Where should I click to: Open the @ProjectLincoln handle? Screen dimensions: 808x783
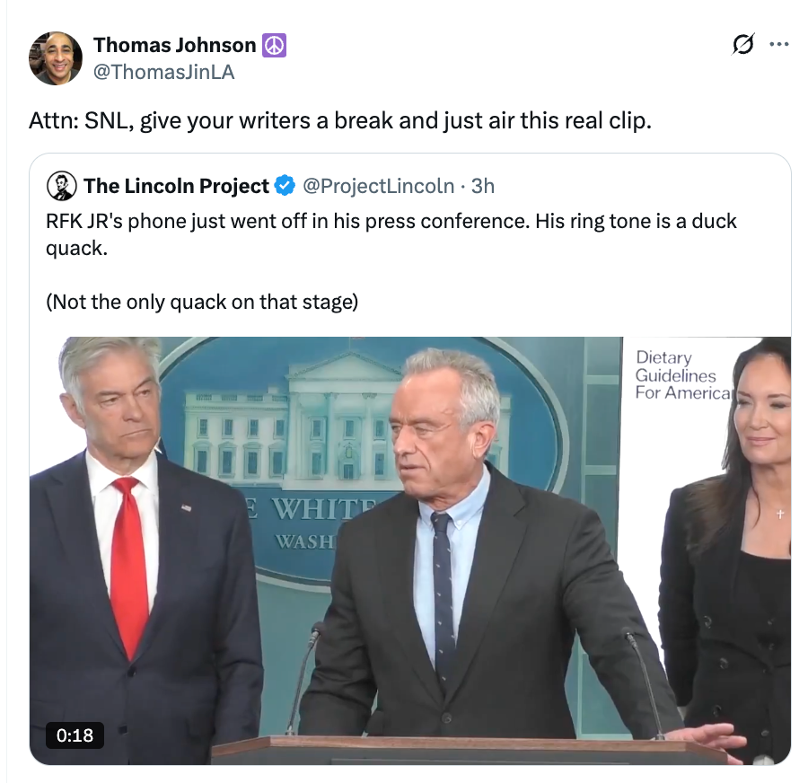coord(378,186)
